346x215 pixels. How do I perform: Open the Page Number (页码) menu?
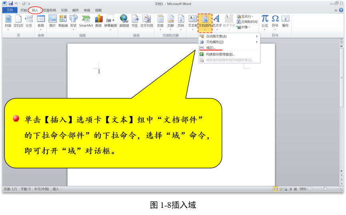(x=181, y=22)
